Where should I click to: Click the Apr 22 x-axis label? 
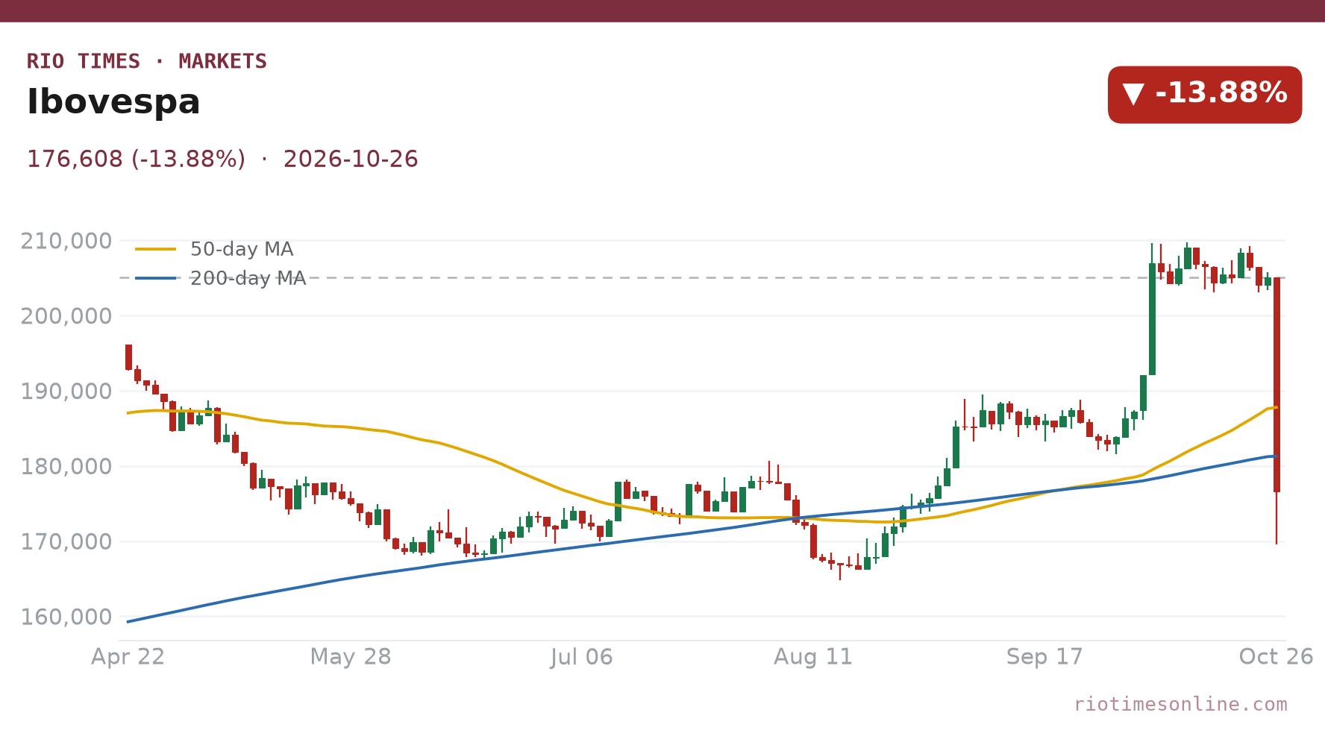click(128, 657)
